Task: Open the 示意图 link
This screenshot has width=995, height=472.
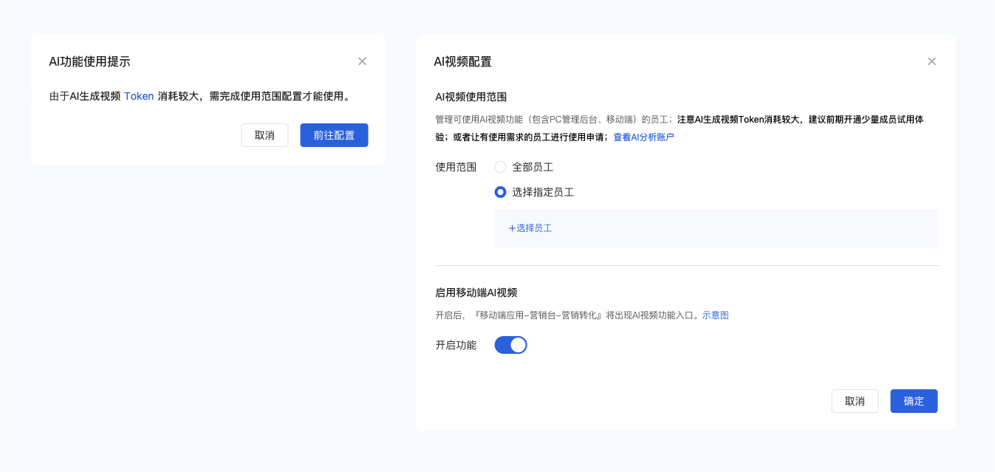Action: click(715, 315)
